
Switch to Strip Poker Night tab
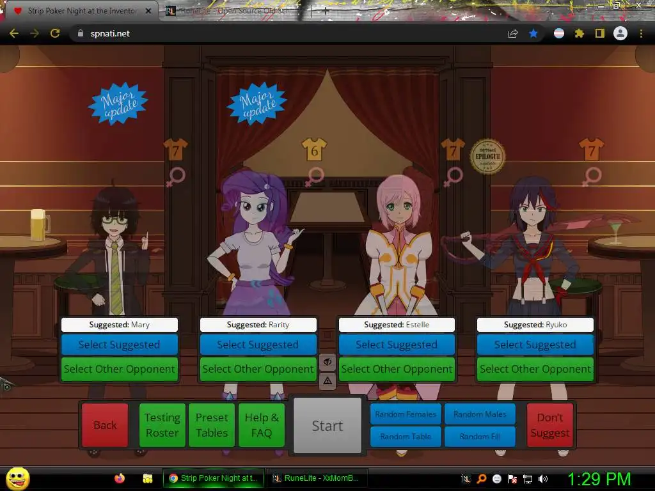(81, 11)
